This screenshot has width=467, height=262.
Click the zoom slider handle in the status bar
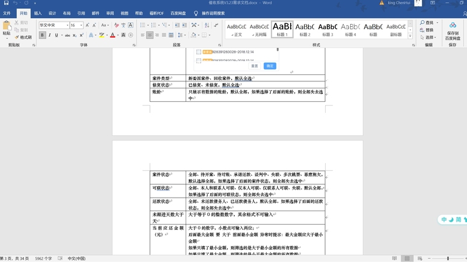point(448,258)
